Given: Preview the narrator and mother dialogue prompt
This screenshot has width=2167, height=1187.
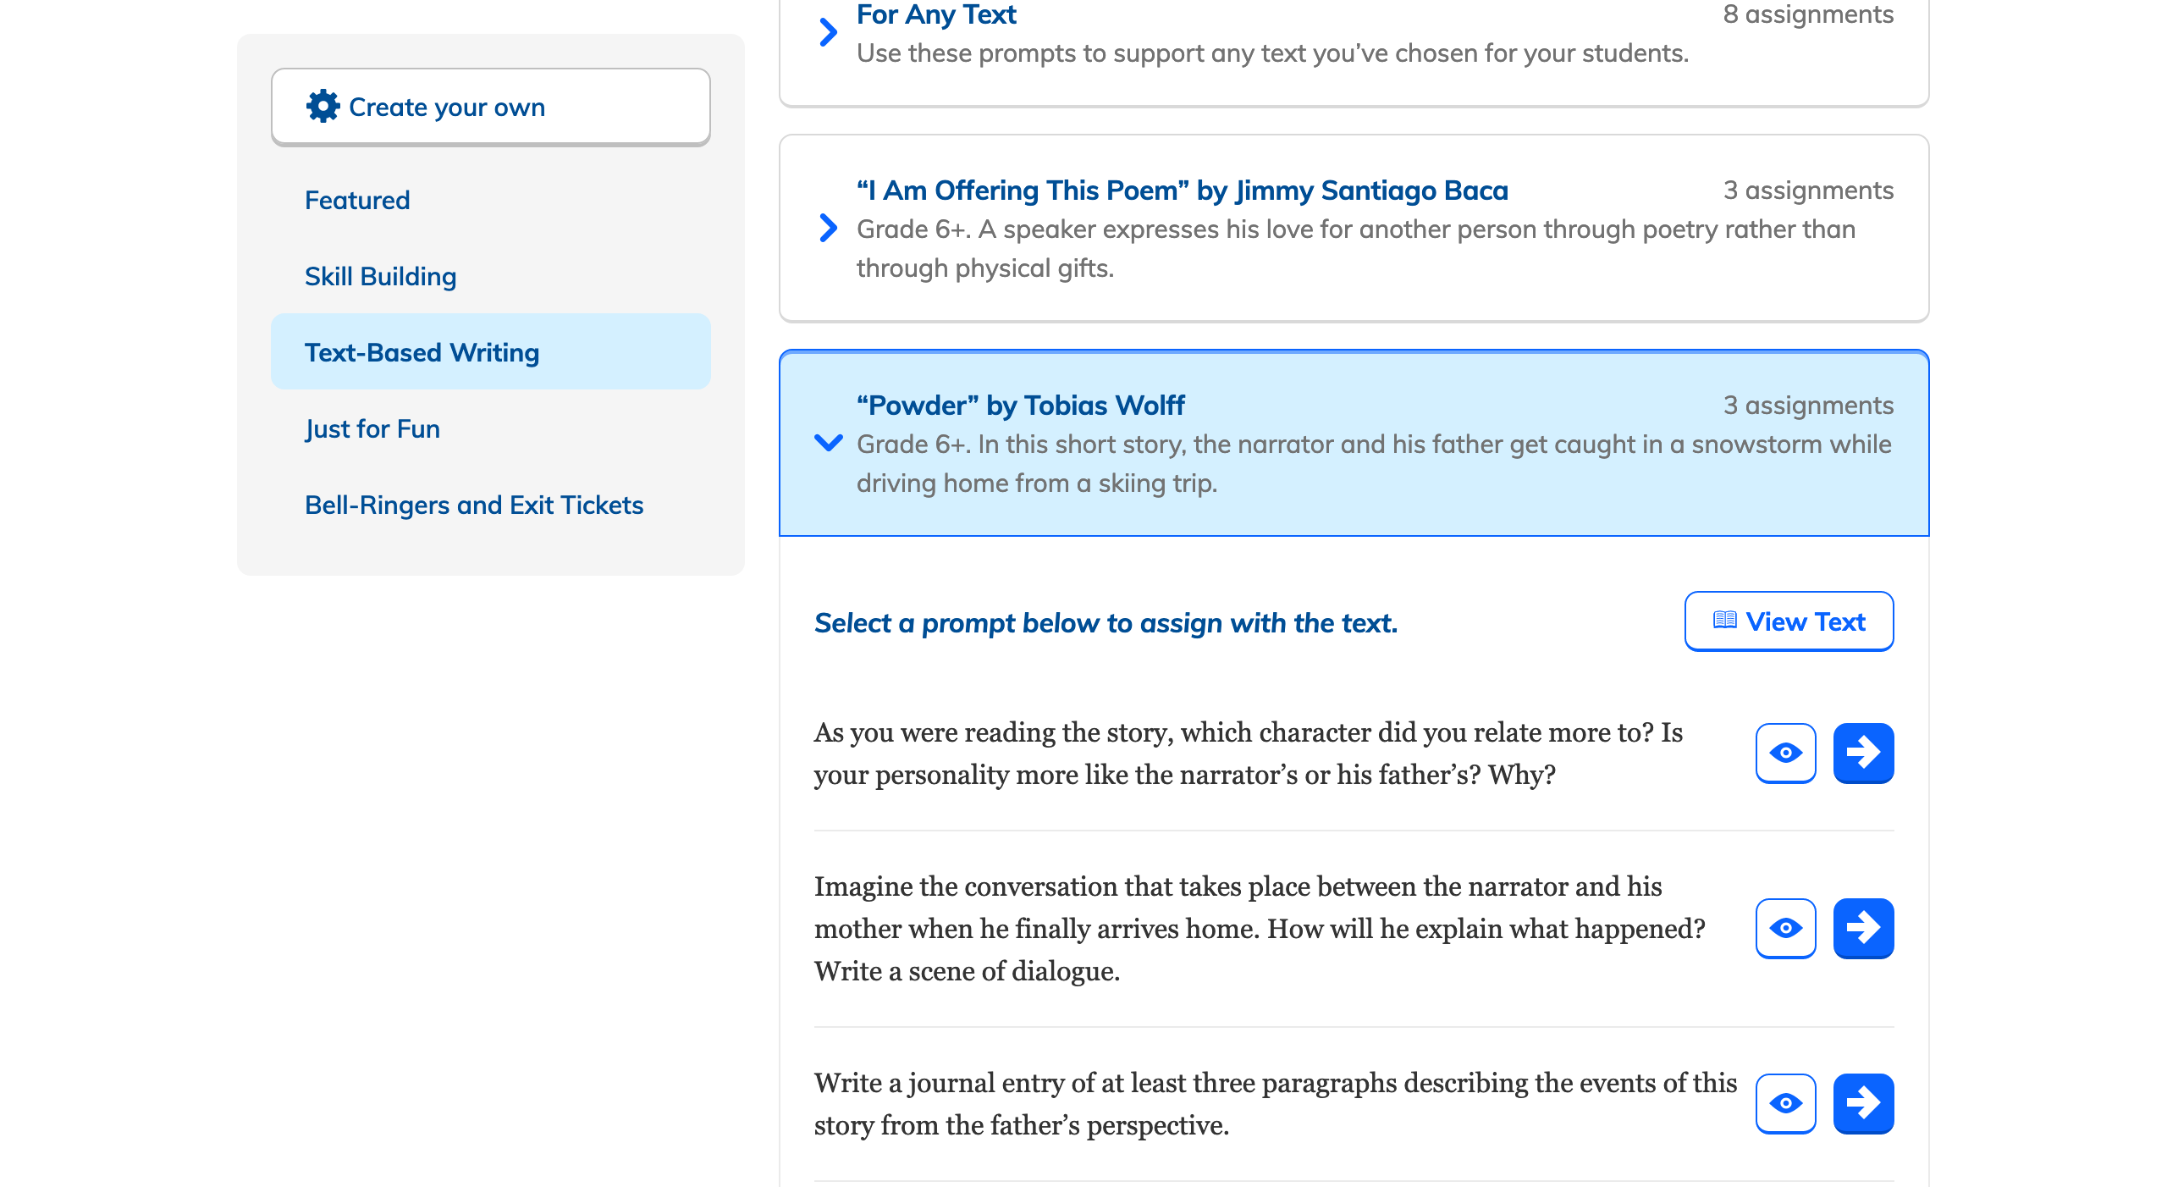Looking at the screenshot, I should [x=1785, y=928].
